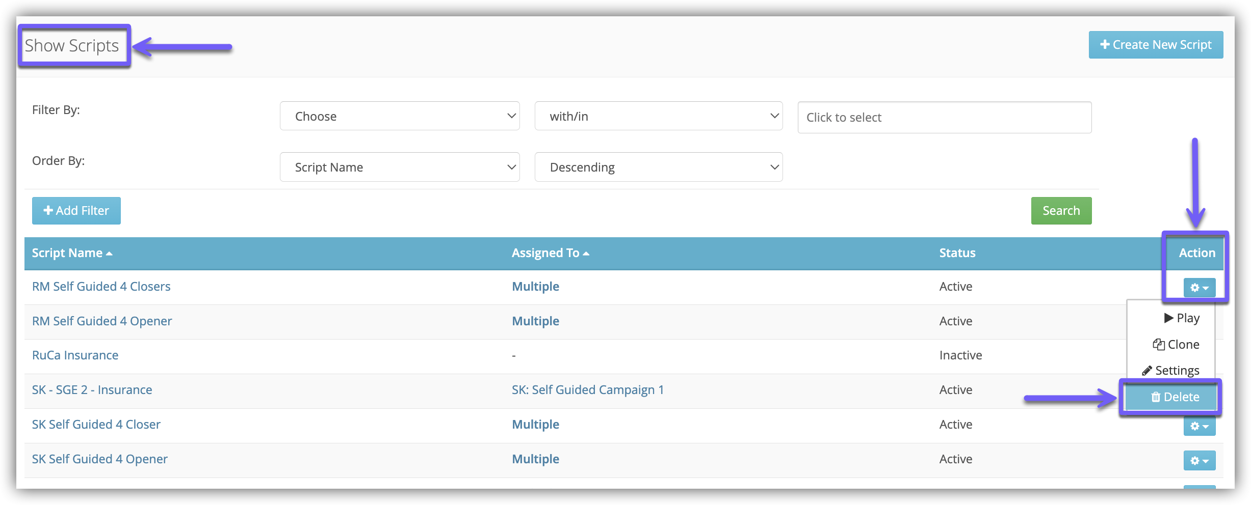Choose Delete in the action menu
1251x505 pixels.
pyautogui.click(x=1175, y=397)
